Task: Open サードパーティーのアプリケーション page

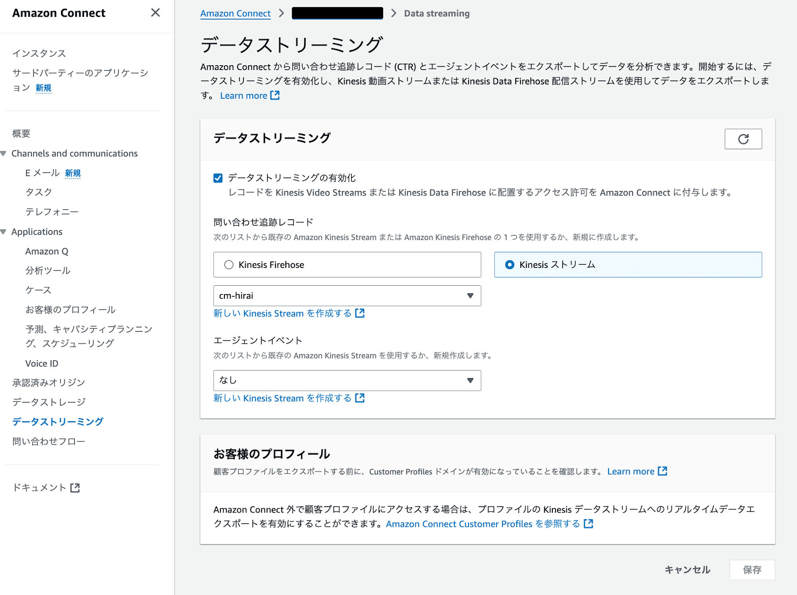Action: (x=80, y=80)
